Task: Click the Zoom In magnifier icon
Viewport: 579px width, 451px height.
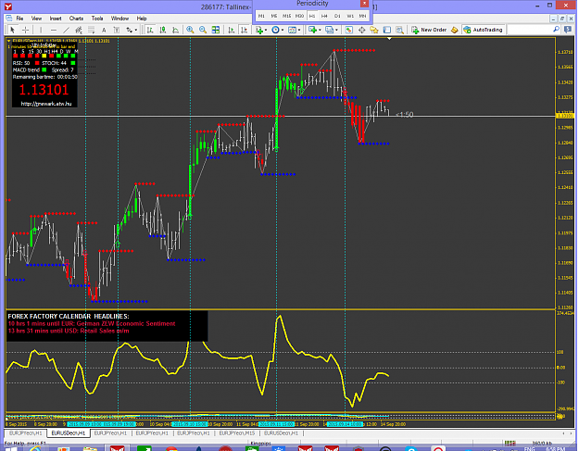Action: 190,30
